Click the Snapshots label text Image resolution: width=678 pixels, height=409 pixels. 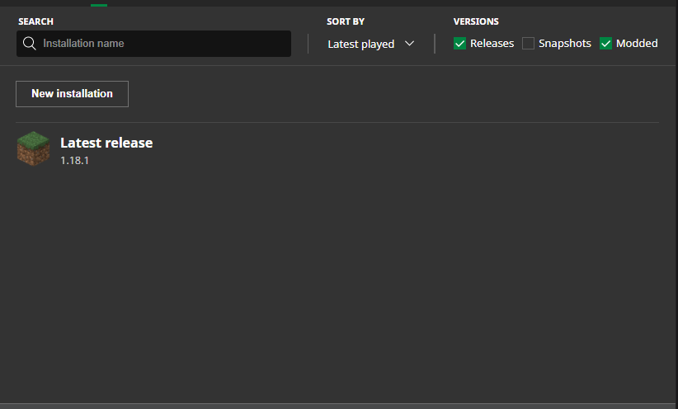pos(565,43)
